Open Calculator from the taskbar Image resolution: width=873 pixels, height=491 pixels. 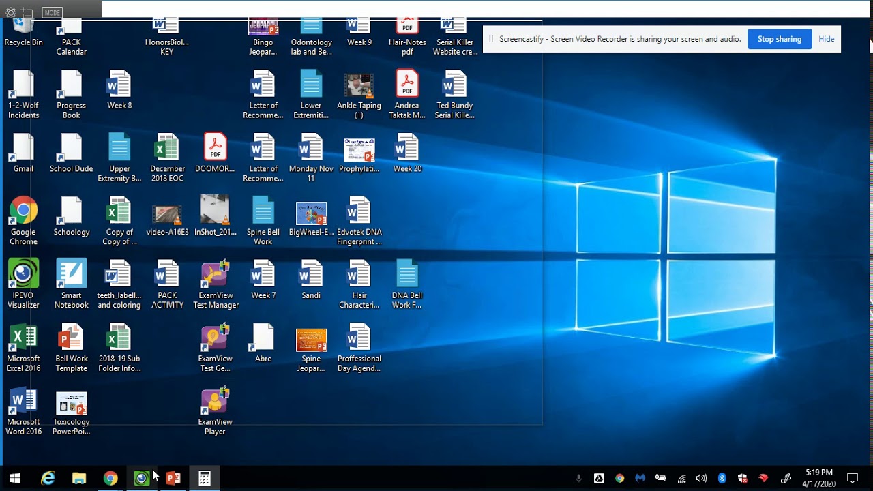click(x=205, y=478)
